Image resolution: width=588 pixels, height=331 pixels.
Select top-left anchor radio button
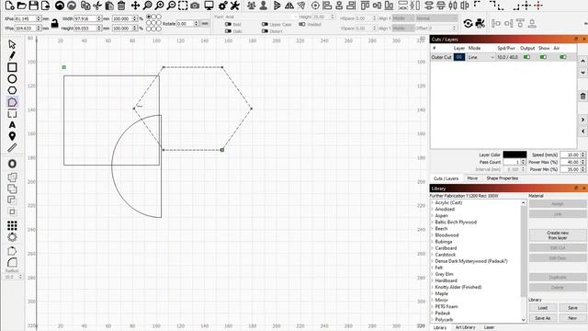point(149,17)
